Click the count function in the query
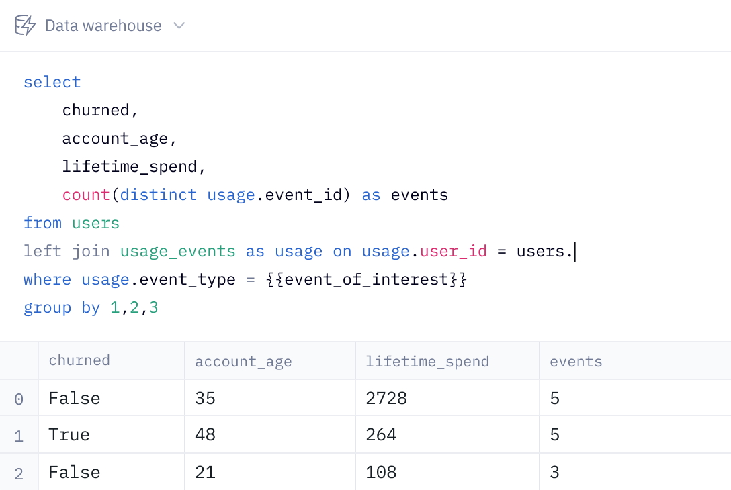Screen dimensions: 731x490 click(x=86, y=195)
